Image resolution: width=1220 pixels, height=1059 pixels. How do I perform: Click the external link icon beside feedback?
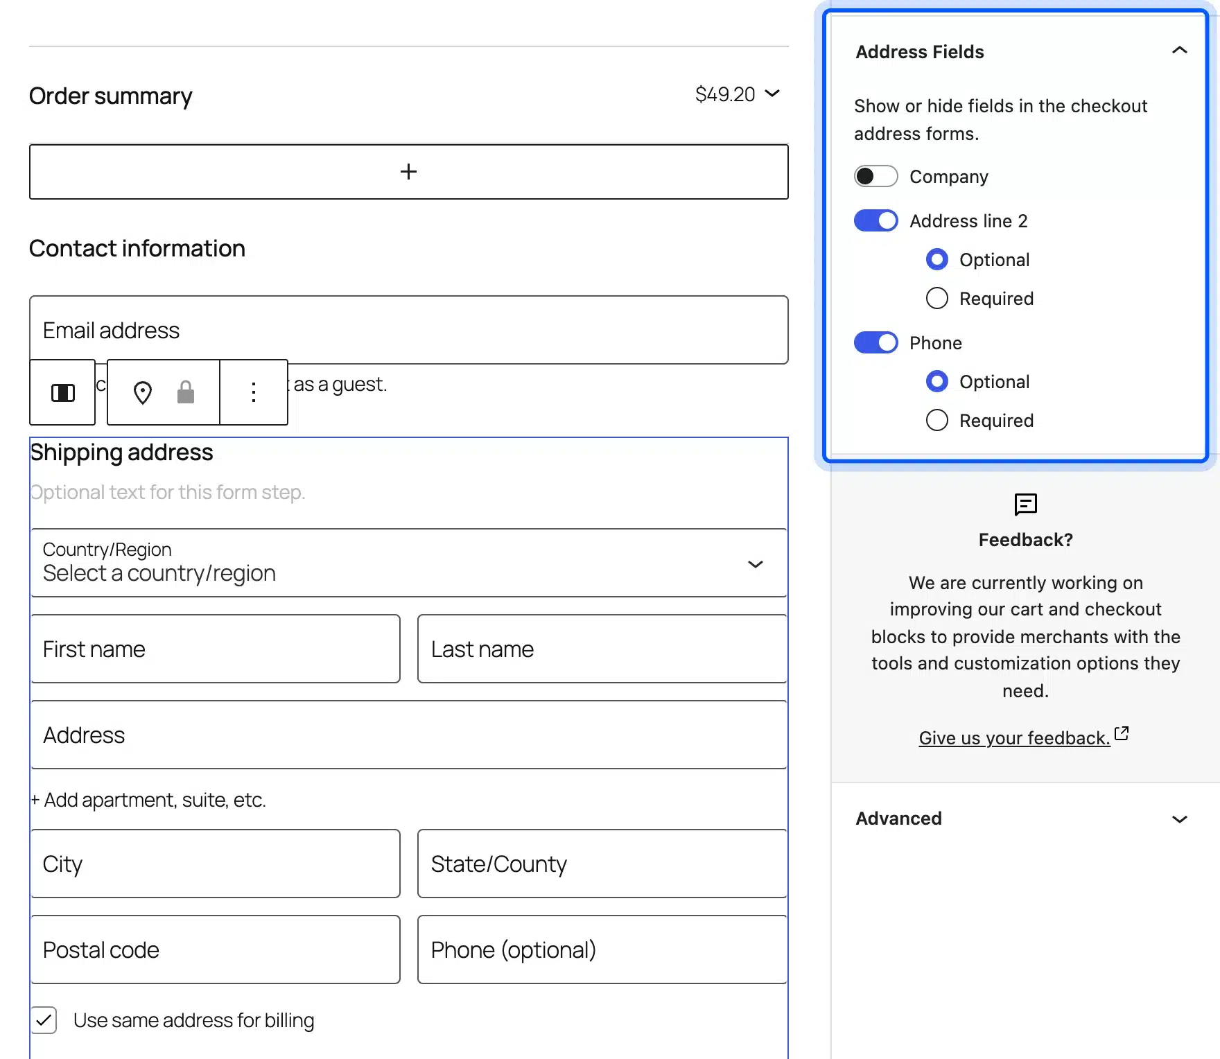(x=1122, y=734)
